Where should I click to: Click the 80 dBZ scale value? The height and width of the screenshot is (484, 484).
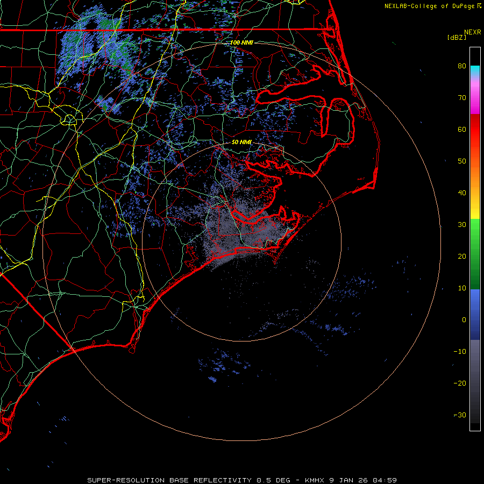click(462, 66)
